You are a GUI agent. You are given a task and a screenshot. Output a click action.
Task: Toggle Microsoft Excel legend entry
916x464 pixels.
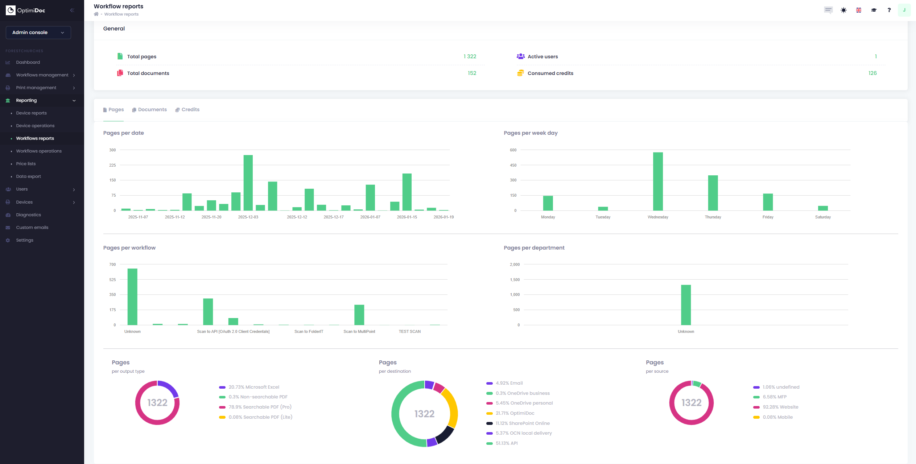[x=253, y=387]
